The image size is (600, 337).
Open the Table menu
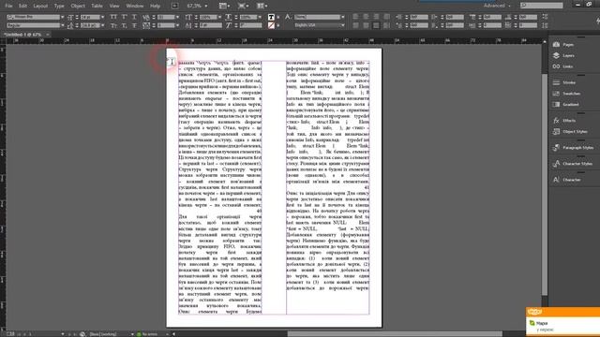coord(97,6)
